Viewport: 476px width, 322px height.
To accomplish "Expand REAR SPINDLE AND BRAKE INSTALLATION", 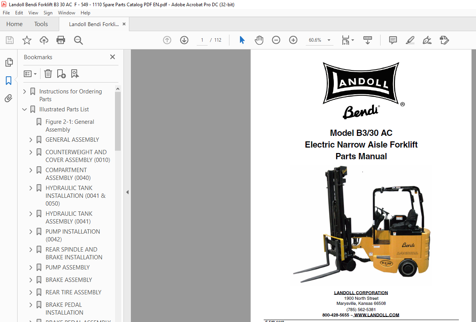I will [x=31, y=250].
